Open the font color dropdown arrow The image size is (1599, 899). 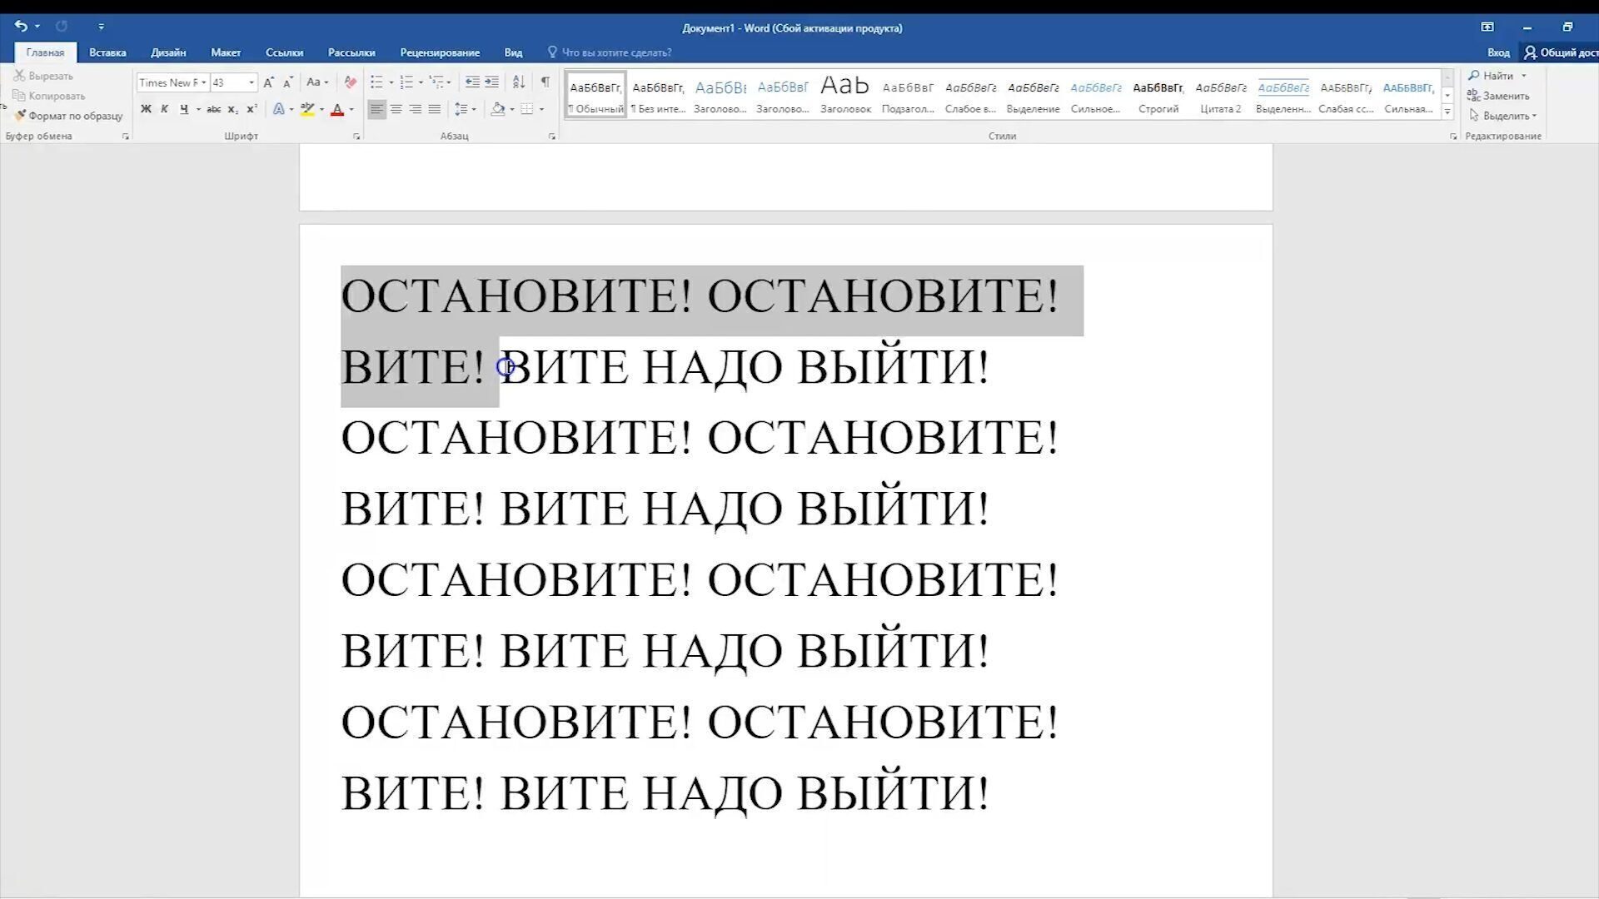351,109
